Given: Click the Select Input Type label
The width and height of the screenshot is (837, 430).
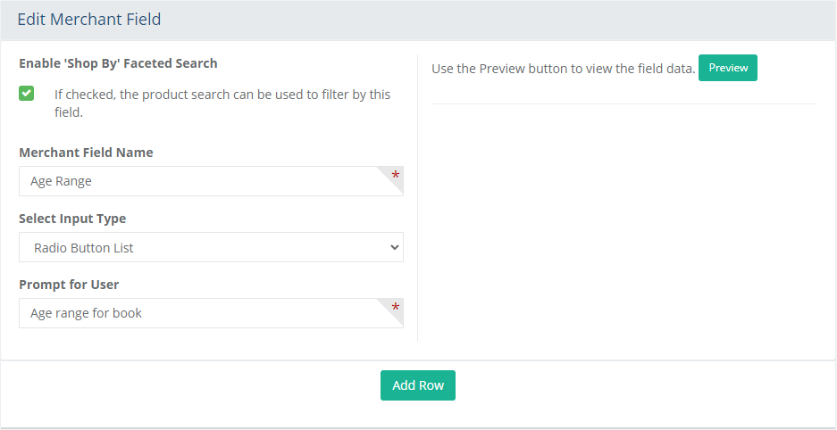Looking at the screenshot, I should click(72, 219).
